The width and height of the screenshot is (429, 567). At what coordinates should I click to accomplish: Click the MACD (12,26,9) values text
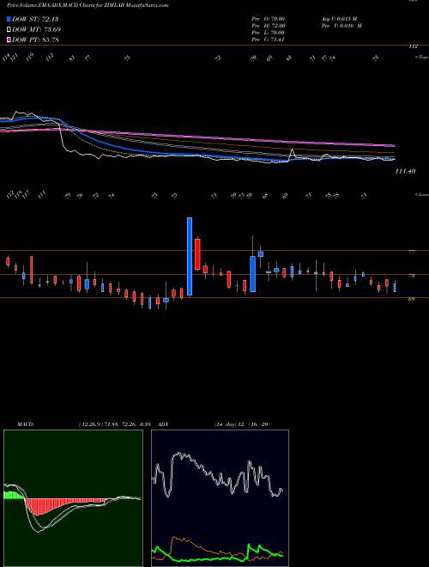tap(117, 424)
